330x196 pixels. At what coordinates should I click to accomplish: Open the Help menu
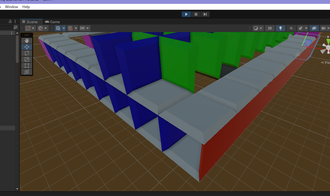(x=26, y=7)
